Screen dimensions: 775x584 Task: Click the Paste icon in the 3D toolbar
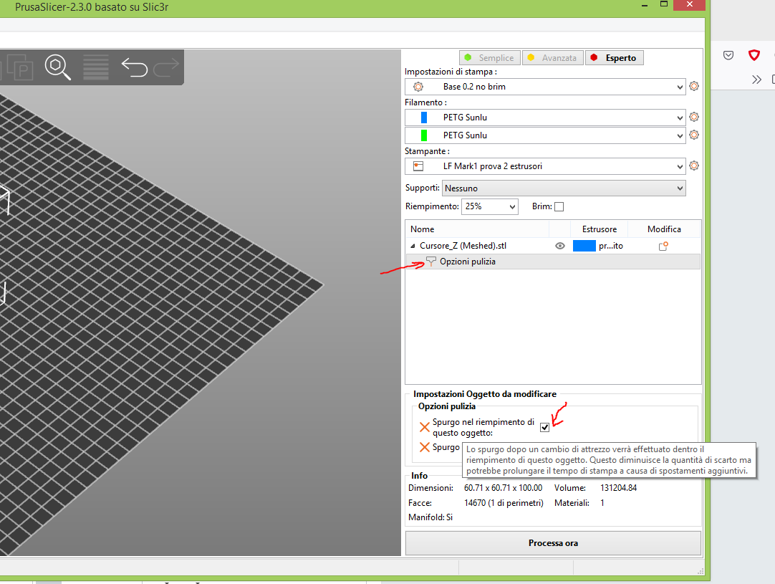pyautogui.click(x=19, y=67)
